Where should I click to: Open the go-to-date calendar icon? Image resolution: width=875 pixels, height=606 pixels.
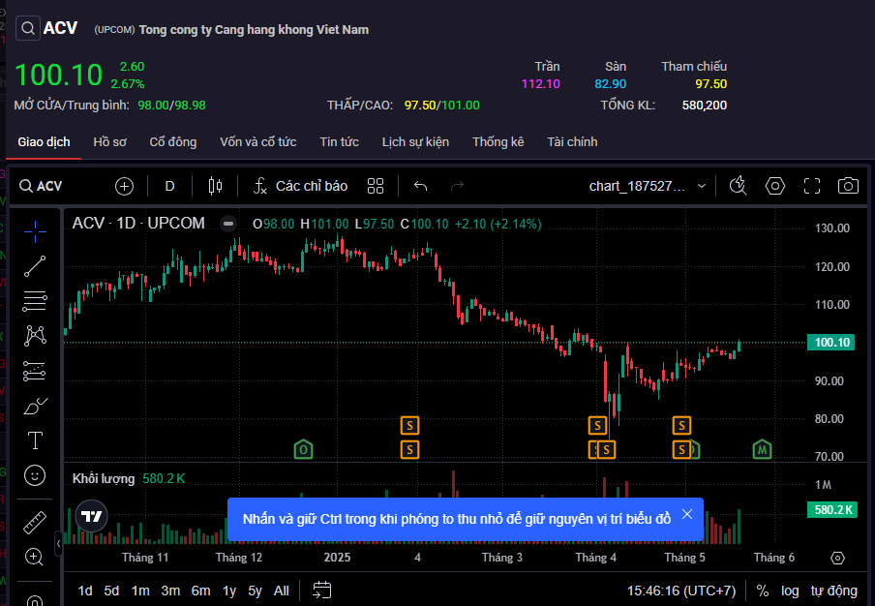click(x=322, y=591)
